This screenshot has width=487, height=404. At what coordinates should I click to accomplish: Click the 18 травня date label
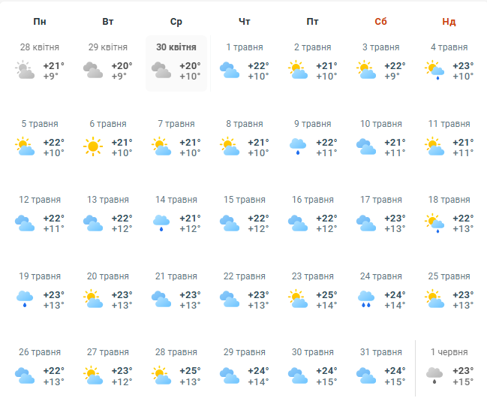449,200
